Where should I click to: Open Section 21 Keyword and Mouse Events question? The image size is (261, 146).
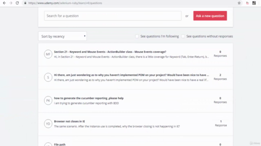click(110, 52)
